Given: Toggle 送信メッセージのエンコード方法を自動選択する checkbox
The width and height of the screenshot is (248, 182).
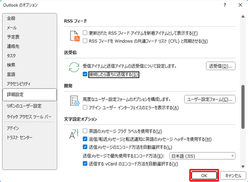Looking at the screenshot, I should pos(85,147).
